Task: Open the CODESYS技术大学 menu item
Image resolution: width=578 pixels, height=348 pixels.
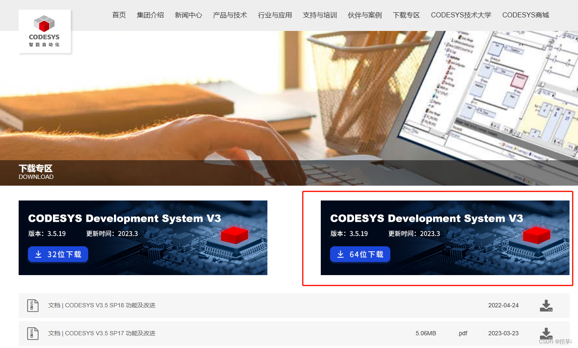Action: 461,15
